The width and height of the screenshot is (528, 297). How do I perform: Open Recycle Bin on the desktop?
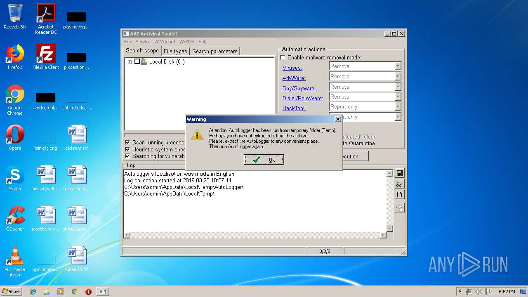tap(15, 16)
